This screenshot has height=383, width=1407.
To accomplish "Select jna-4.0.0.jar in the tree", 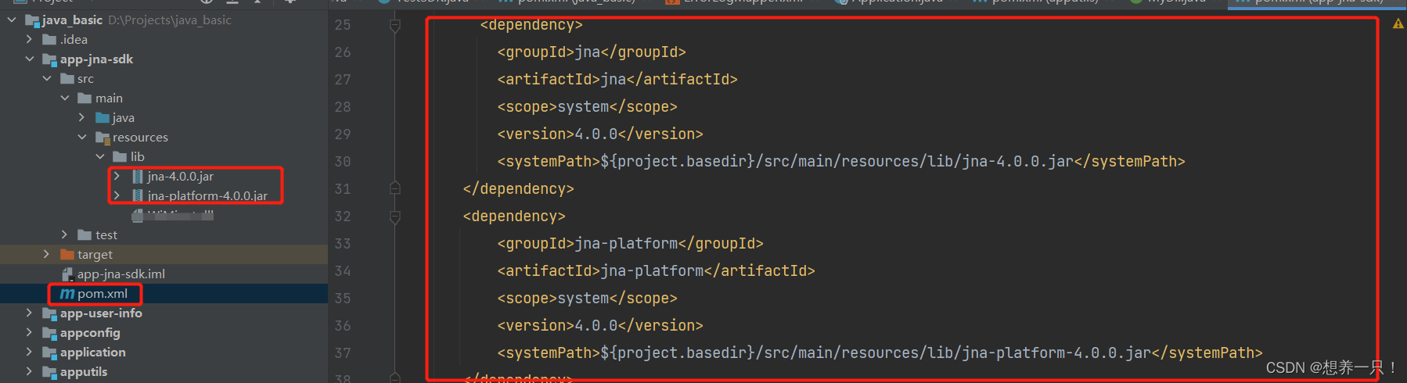I will click(x=180, y=177).
